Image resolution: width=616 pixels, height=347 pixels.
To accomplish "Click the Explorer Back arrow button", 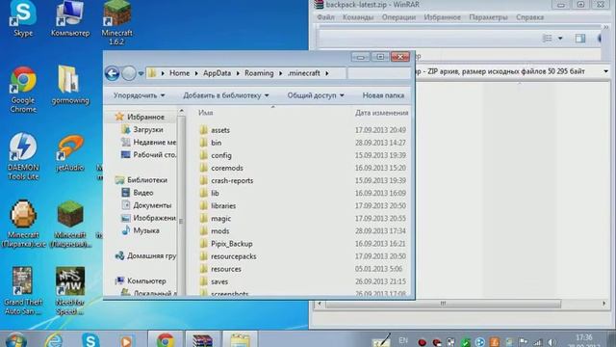I will coord(112,73).
